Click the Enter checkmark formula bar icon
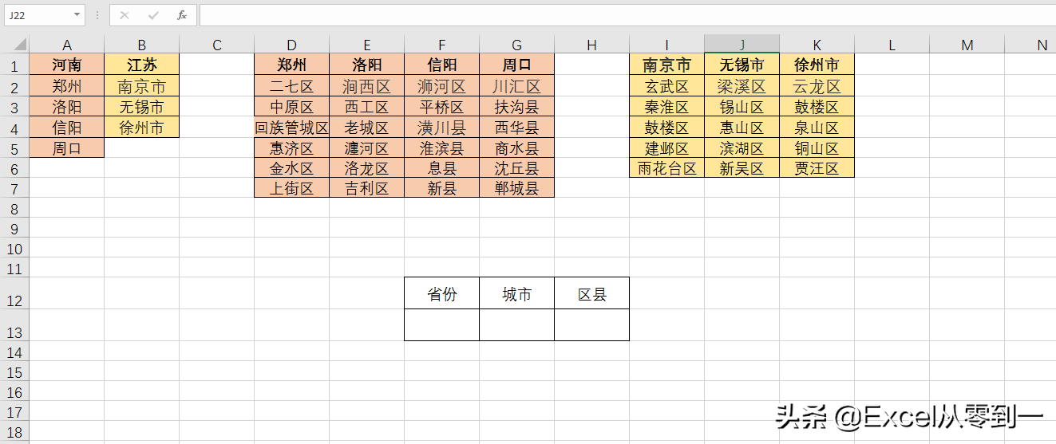The image size is (1056, 444). [153, 15]
